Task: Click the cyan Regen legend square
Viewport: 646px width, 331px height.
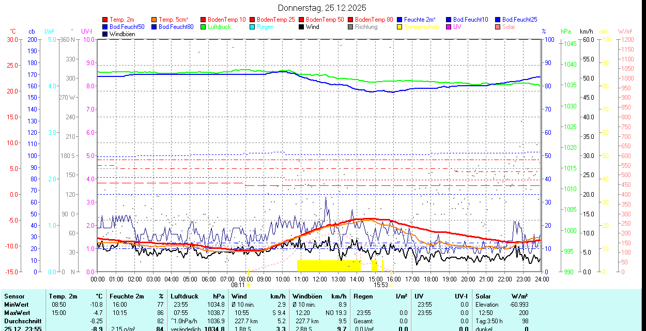Action: (x=253, y=27)
